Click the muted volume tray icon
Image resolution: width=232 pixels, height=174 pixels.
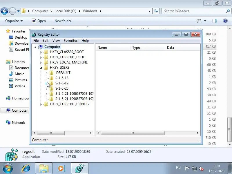201,168
